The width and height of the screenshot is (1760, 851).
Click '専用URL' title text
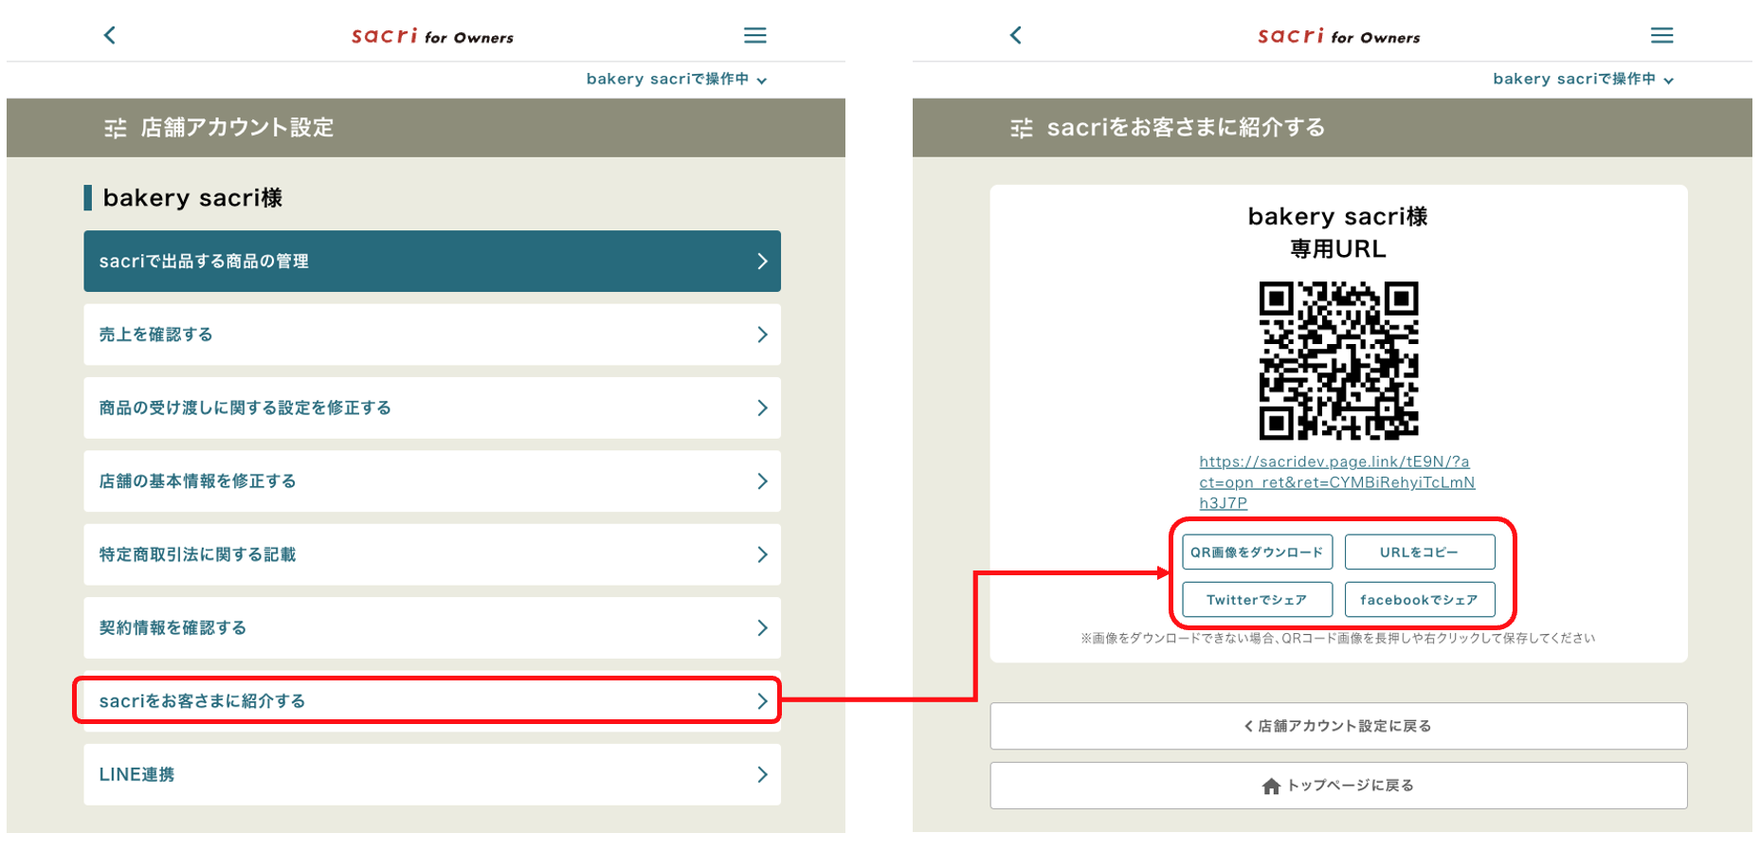[1337, 249]
